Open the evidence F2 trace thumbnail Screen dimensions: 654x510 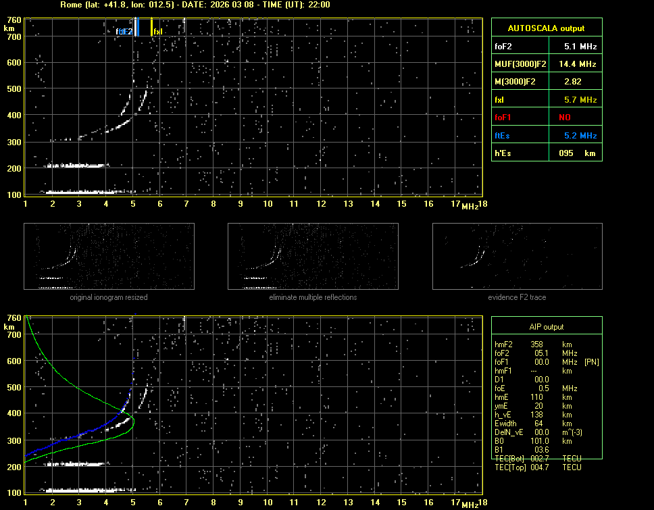click(517, 257)
